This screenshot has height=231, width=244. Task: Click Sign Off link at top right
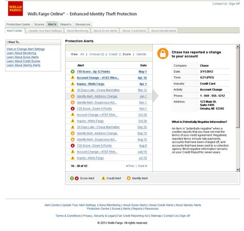[x=234, y=4]
